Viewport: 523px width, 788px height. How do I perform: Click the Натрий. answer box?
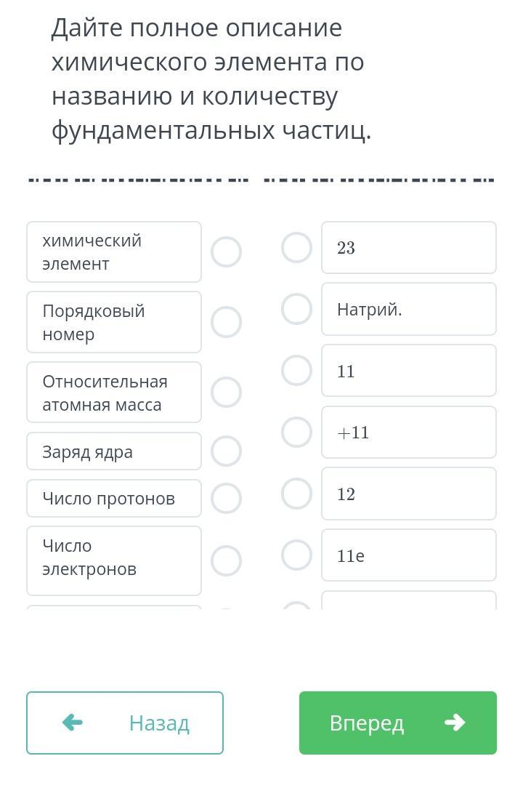(x=409, y=310)
